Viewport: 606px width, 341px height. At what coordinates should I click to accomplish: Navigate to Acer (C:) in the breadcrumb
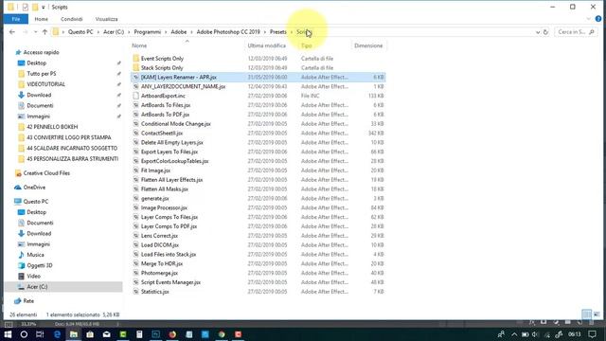pos(114,32)
